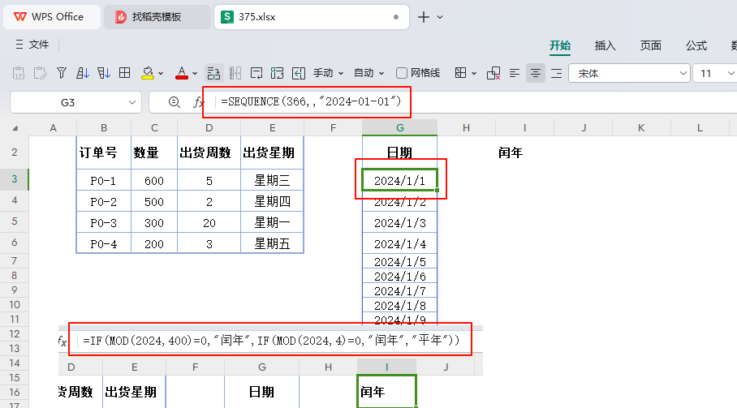
Task: Apply the yellow fill color bucket
Action: [x=148, y=73]
